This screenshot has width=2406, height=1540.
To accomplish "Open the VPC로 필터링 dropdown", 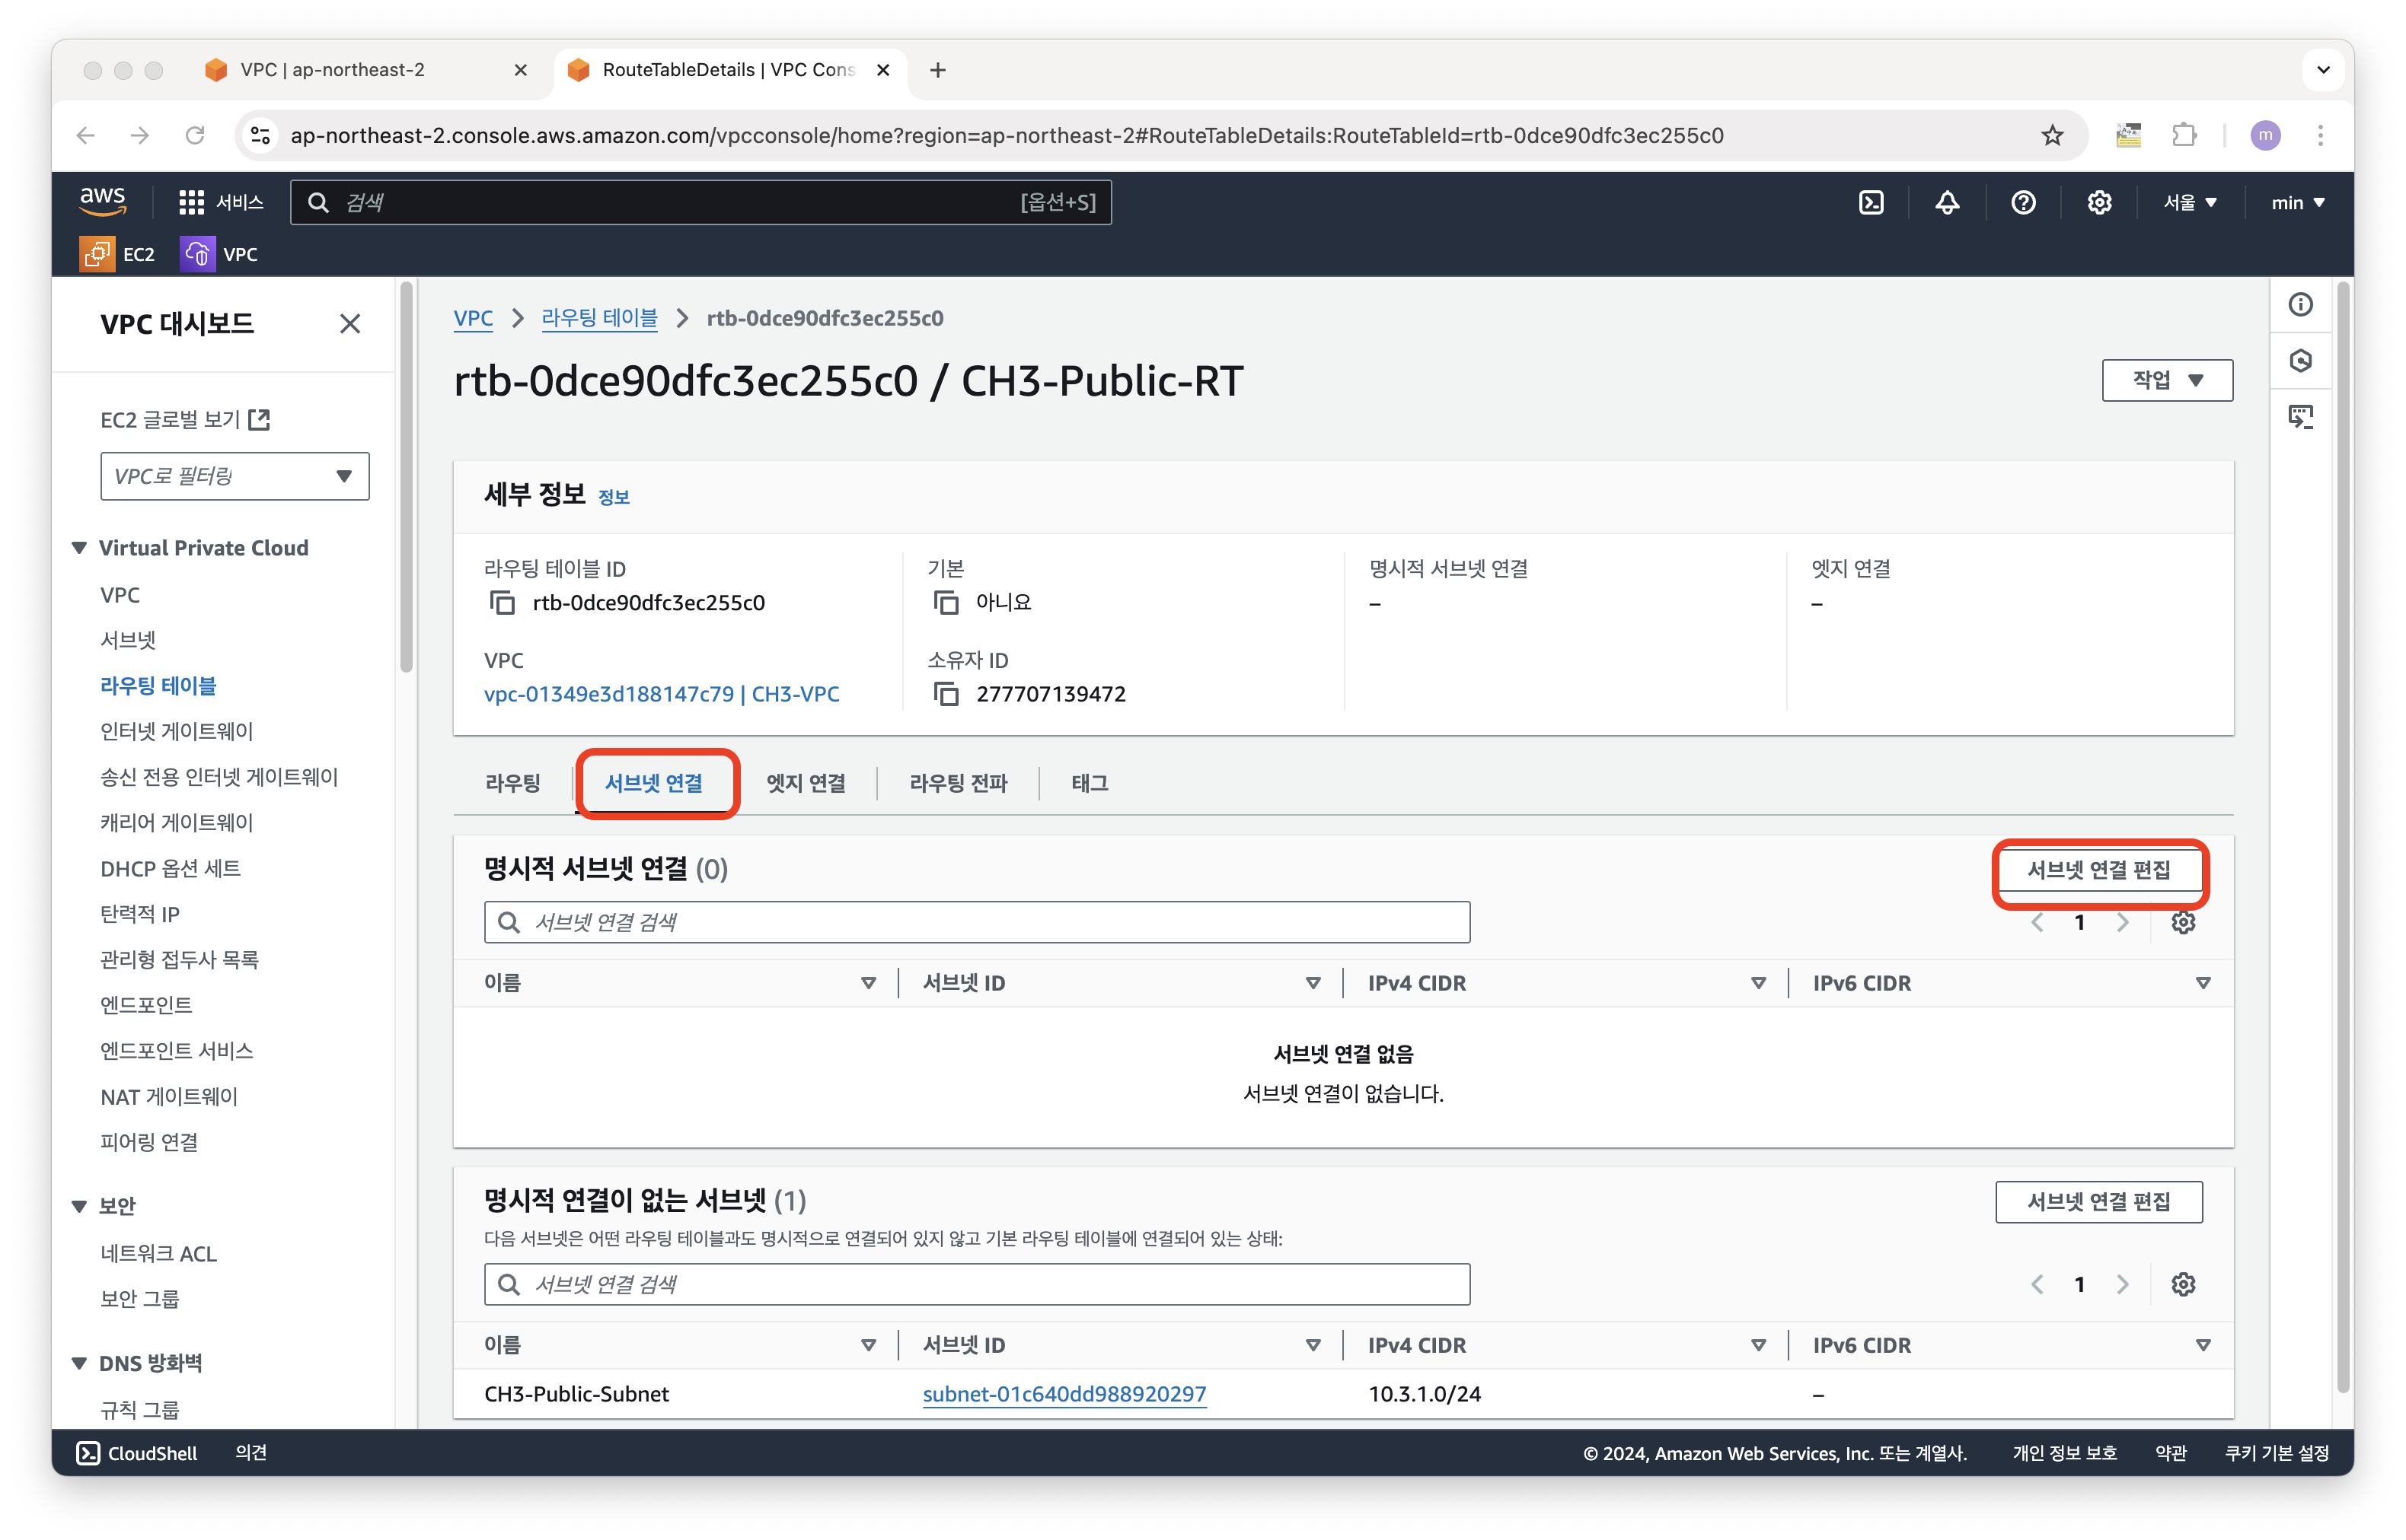I will coord(234,476).
